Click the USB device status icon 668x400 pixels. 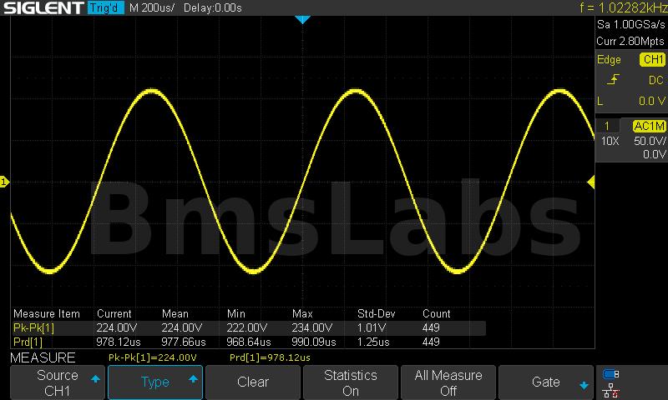pos(610,374)
